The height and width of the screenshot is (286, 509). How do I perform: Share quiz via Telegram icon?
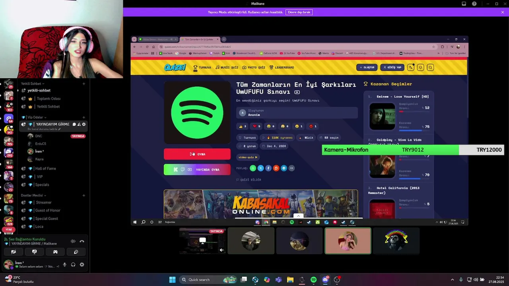pyautogui.click(x=284, y=168)
